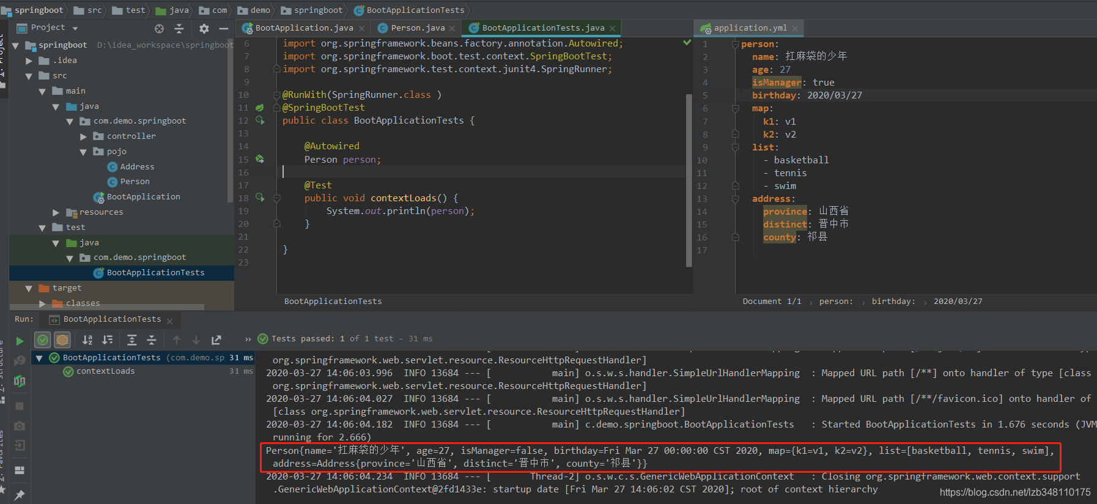1097x504 pixels.
Task: Click the run test gutter icon on line 18
Action: (x=260, y=198)
